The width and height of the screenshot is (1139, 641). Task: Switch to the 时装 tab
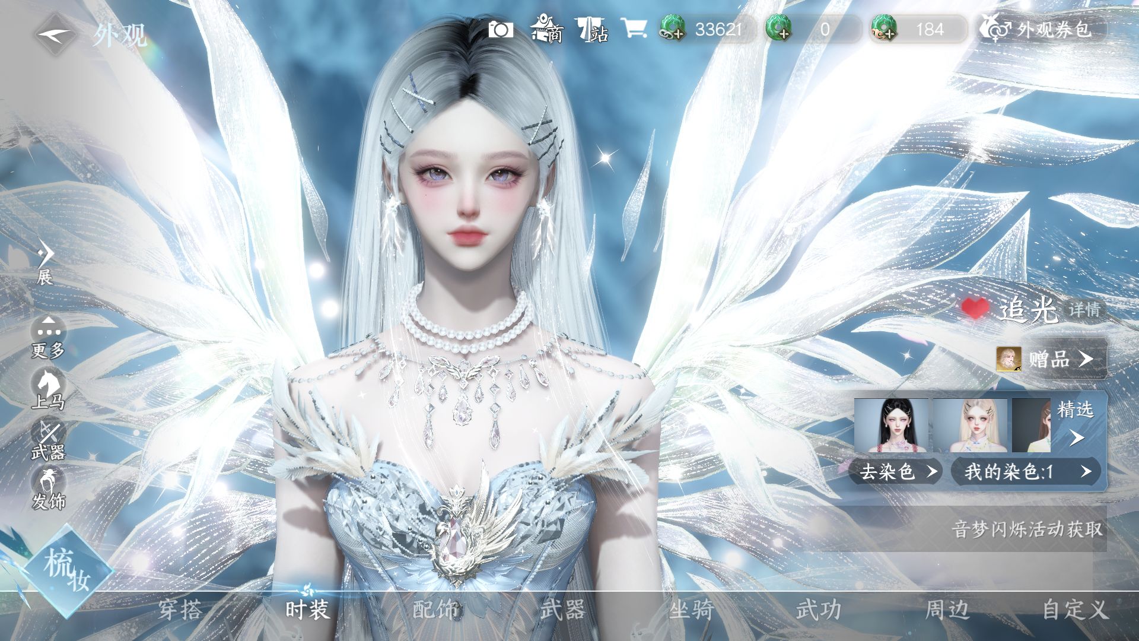(307, 610)
